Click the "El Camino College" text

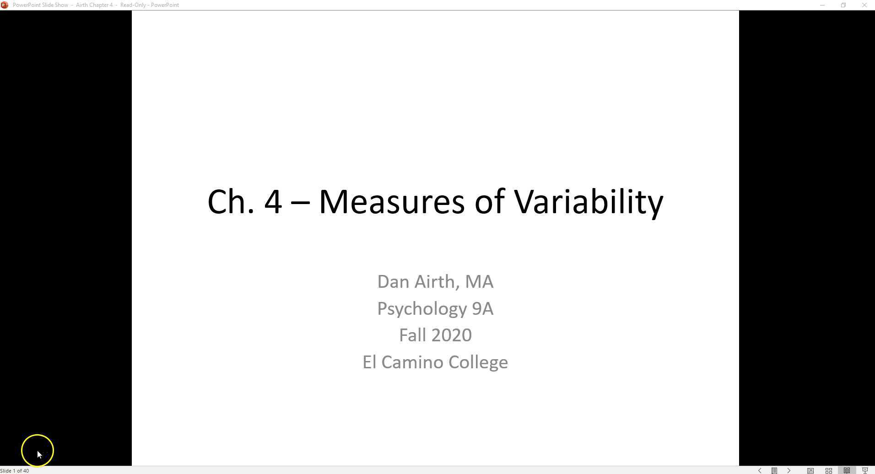click(435, 362)
